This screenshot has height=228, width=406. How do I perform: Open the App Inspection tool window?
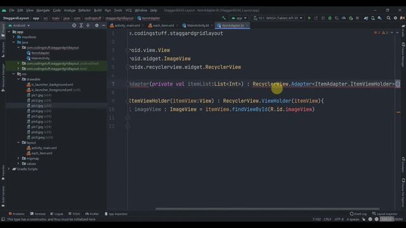click(115, 214)
